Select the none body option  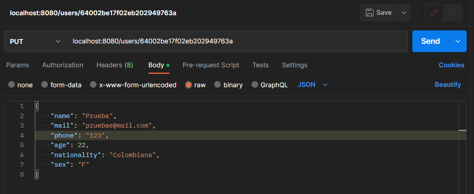click(x=20, y=85)
